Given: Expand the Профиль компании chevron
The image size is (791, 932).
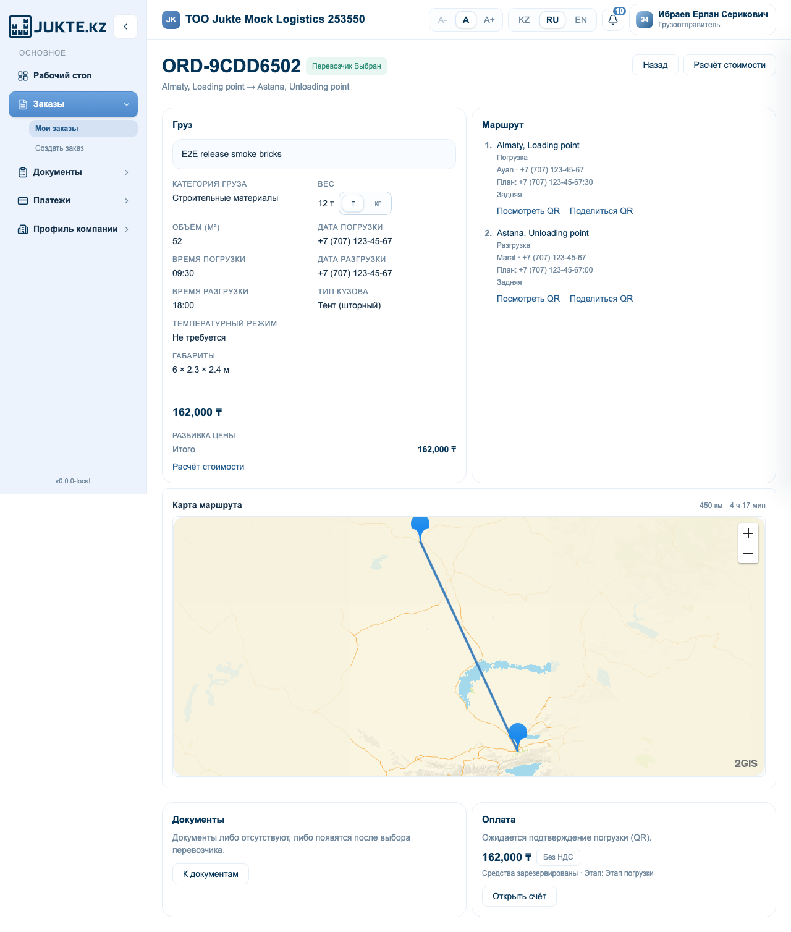Looking at the screenshot, I should [127, 229].
